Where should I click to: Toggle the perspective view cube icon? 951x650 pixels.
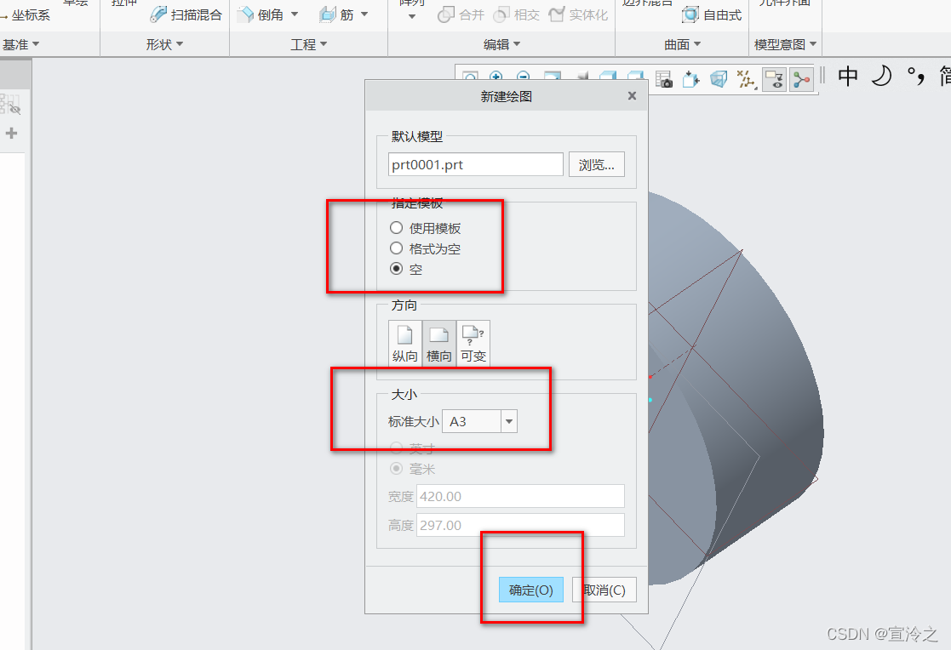click(718, 79)
